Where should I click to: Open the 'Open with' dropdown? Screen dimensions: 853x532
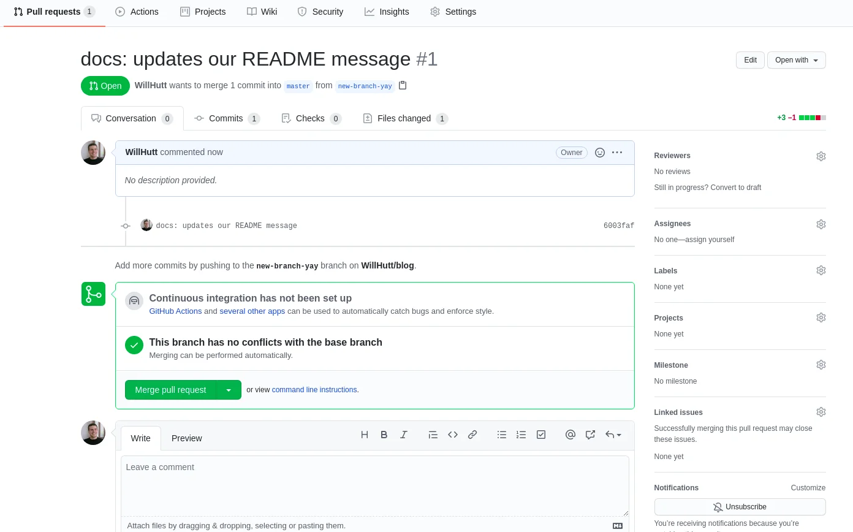pyautogui.click(x=796, y=60)
